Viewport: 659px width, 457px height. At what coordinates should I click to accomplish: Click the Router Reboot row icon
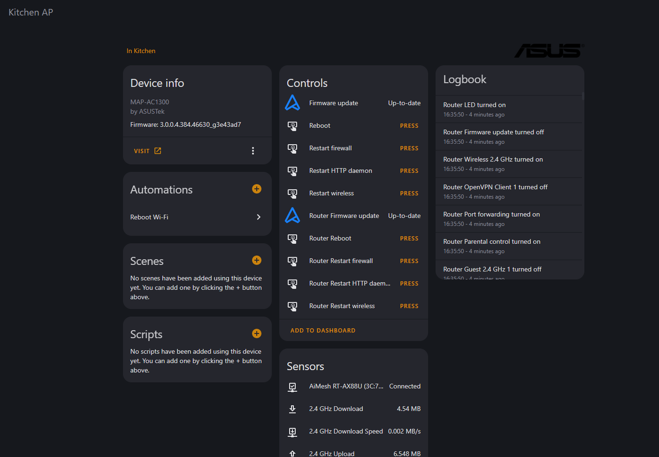[292, 239]
